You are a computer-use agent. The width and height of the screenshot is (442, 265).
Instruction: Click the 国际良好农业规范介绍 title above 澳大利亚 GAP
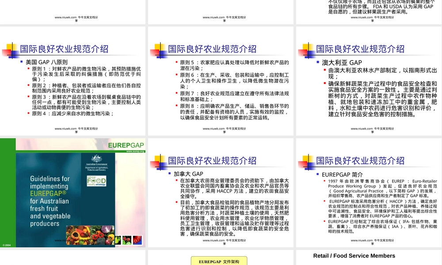(x=360, y=49)
